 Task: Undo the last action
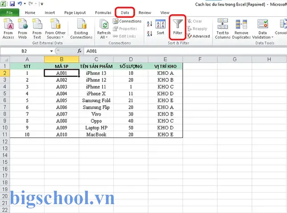20,4
